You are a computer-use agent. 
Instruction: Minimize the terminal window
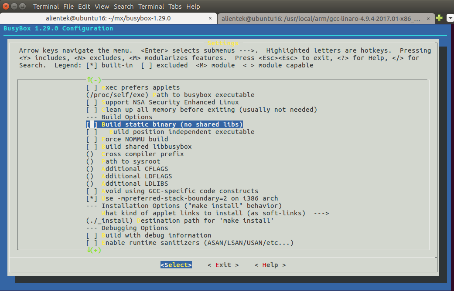pyautogui.click(x=14, y=6)
